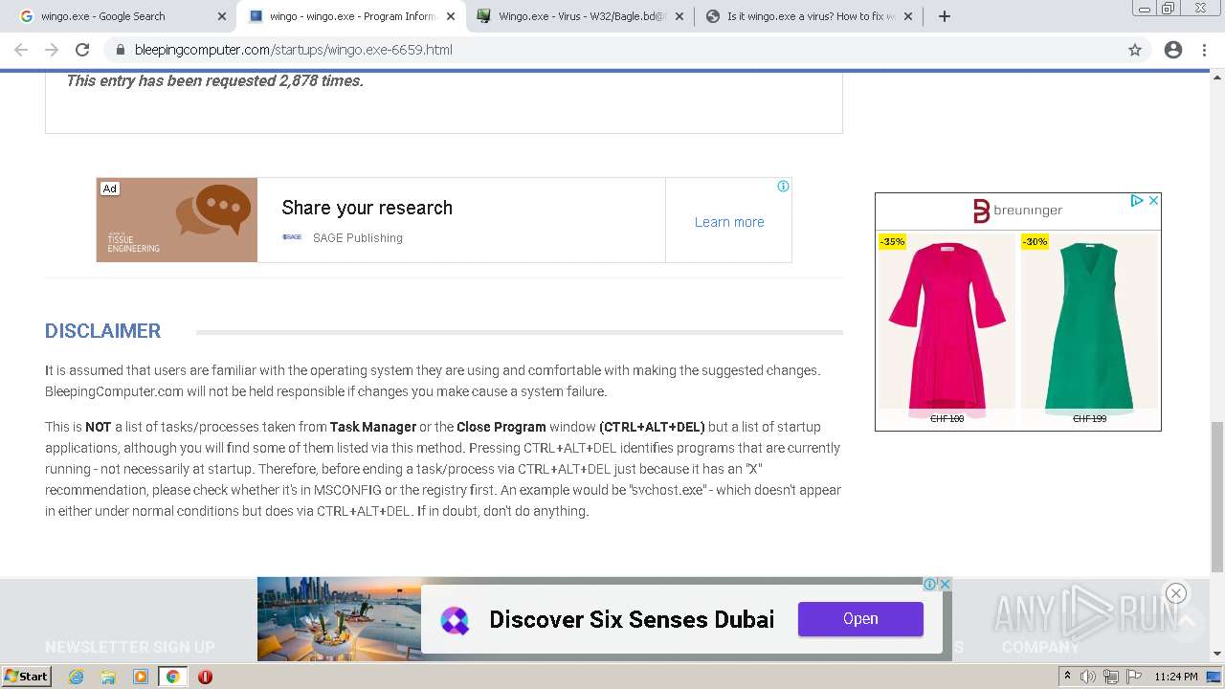
Task: Open the Windows Start menu
Action: coord(26,677)
